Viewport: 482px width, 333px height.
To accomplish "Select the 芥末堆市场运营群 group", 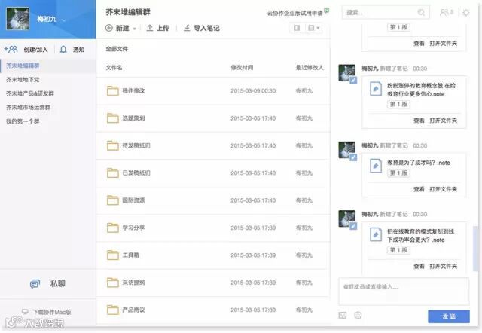I will tap(48, 107).
